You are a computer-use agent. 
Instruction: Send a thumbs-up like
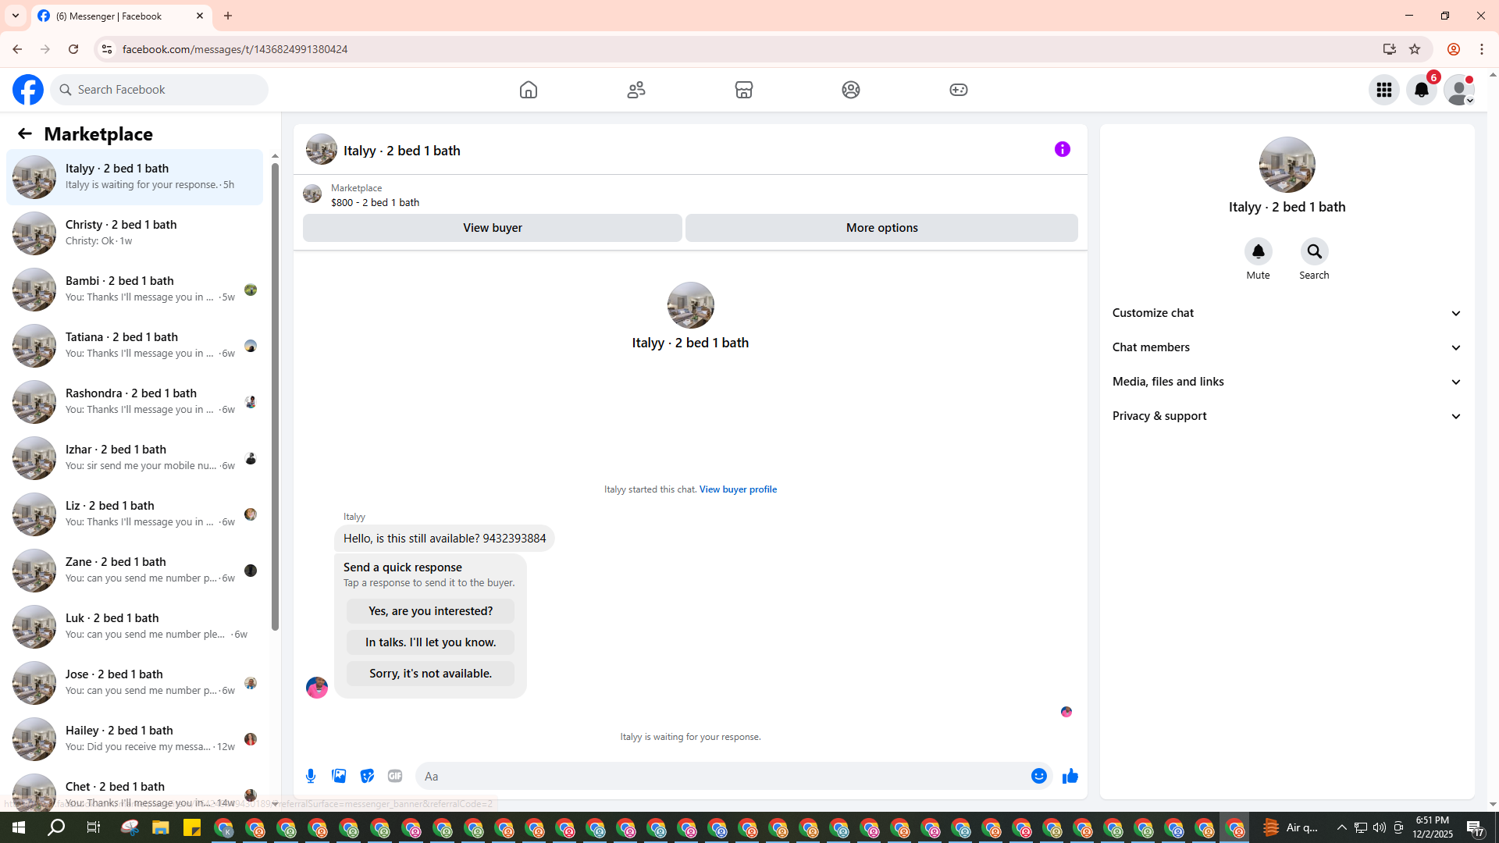point(1070,776)
